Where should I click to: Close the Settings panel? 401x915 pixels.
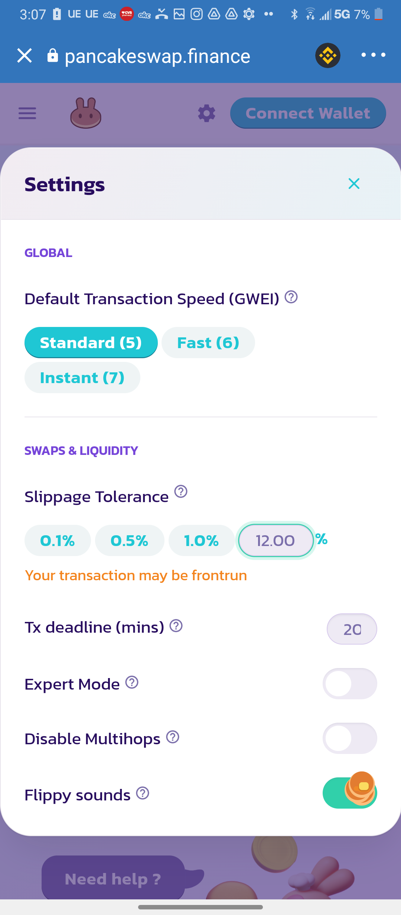[x=354, y=183]
